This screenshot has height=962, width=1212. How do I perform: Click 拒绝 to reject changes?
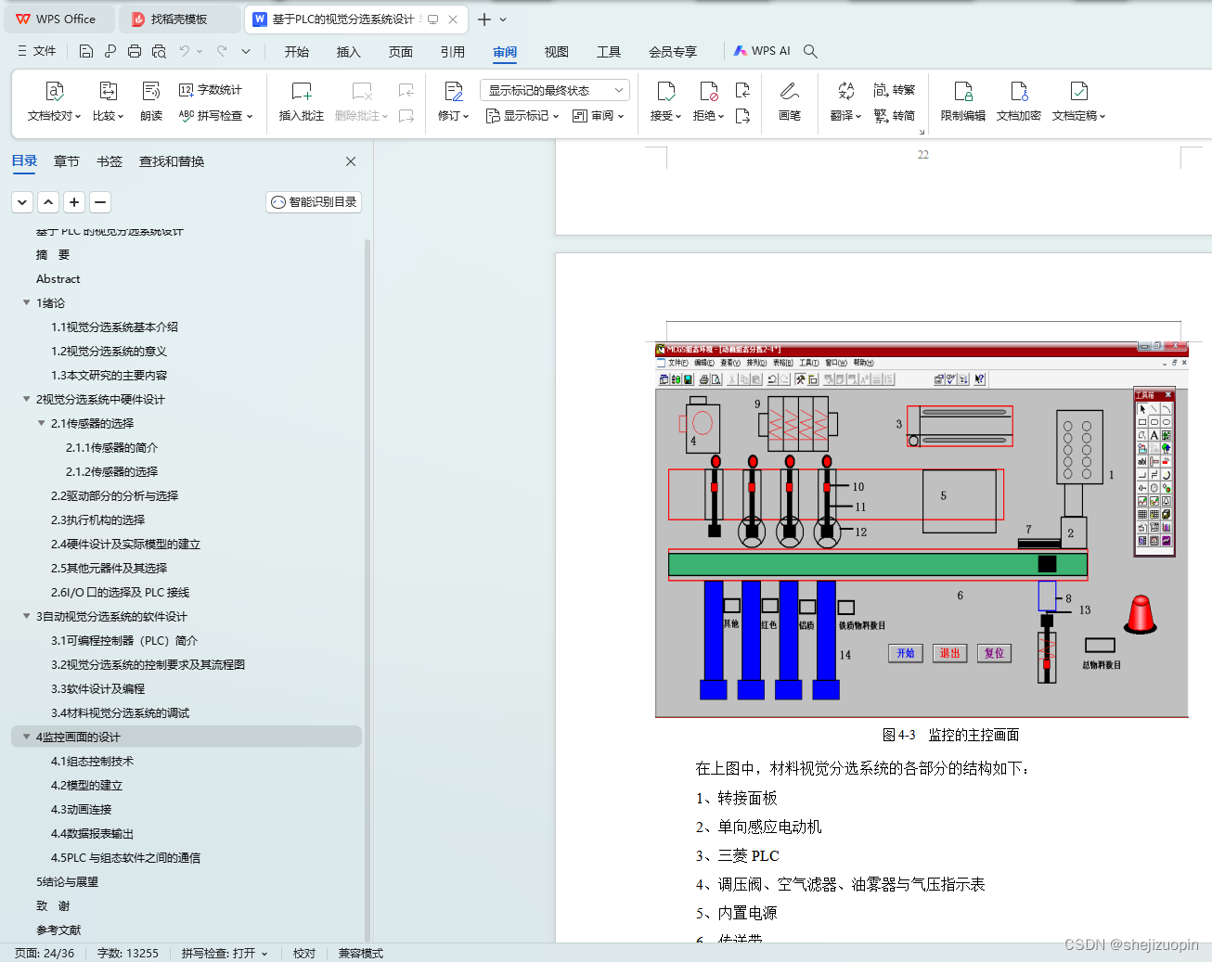[x=708, y=102]
